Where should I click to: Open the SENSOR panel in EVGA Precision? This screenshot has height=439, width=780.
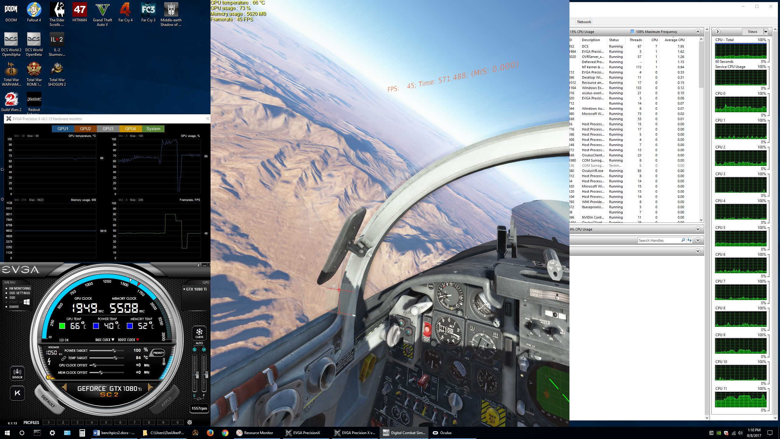(17, 373)
